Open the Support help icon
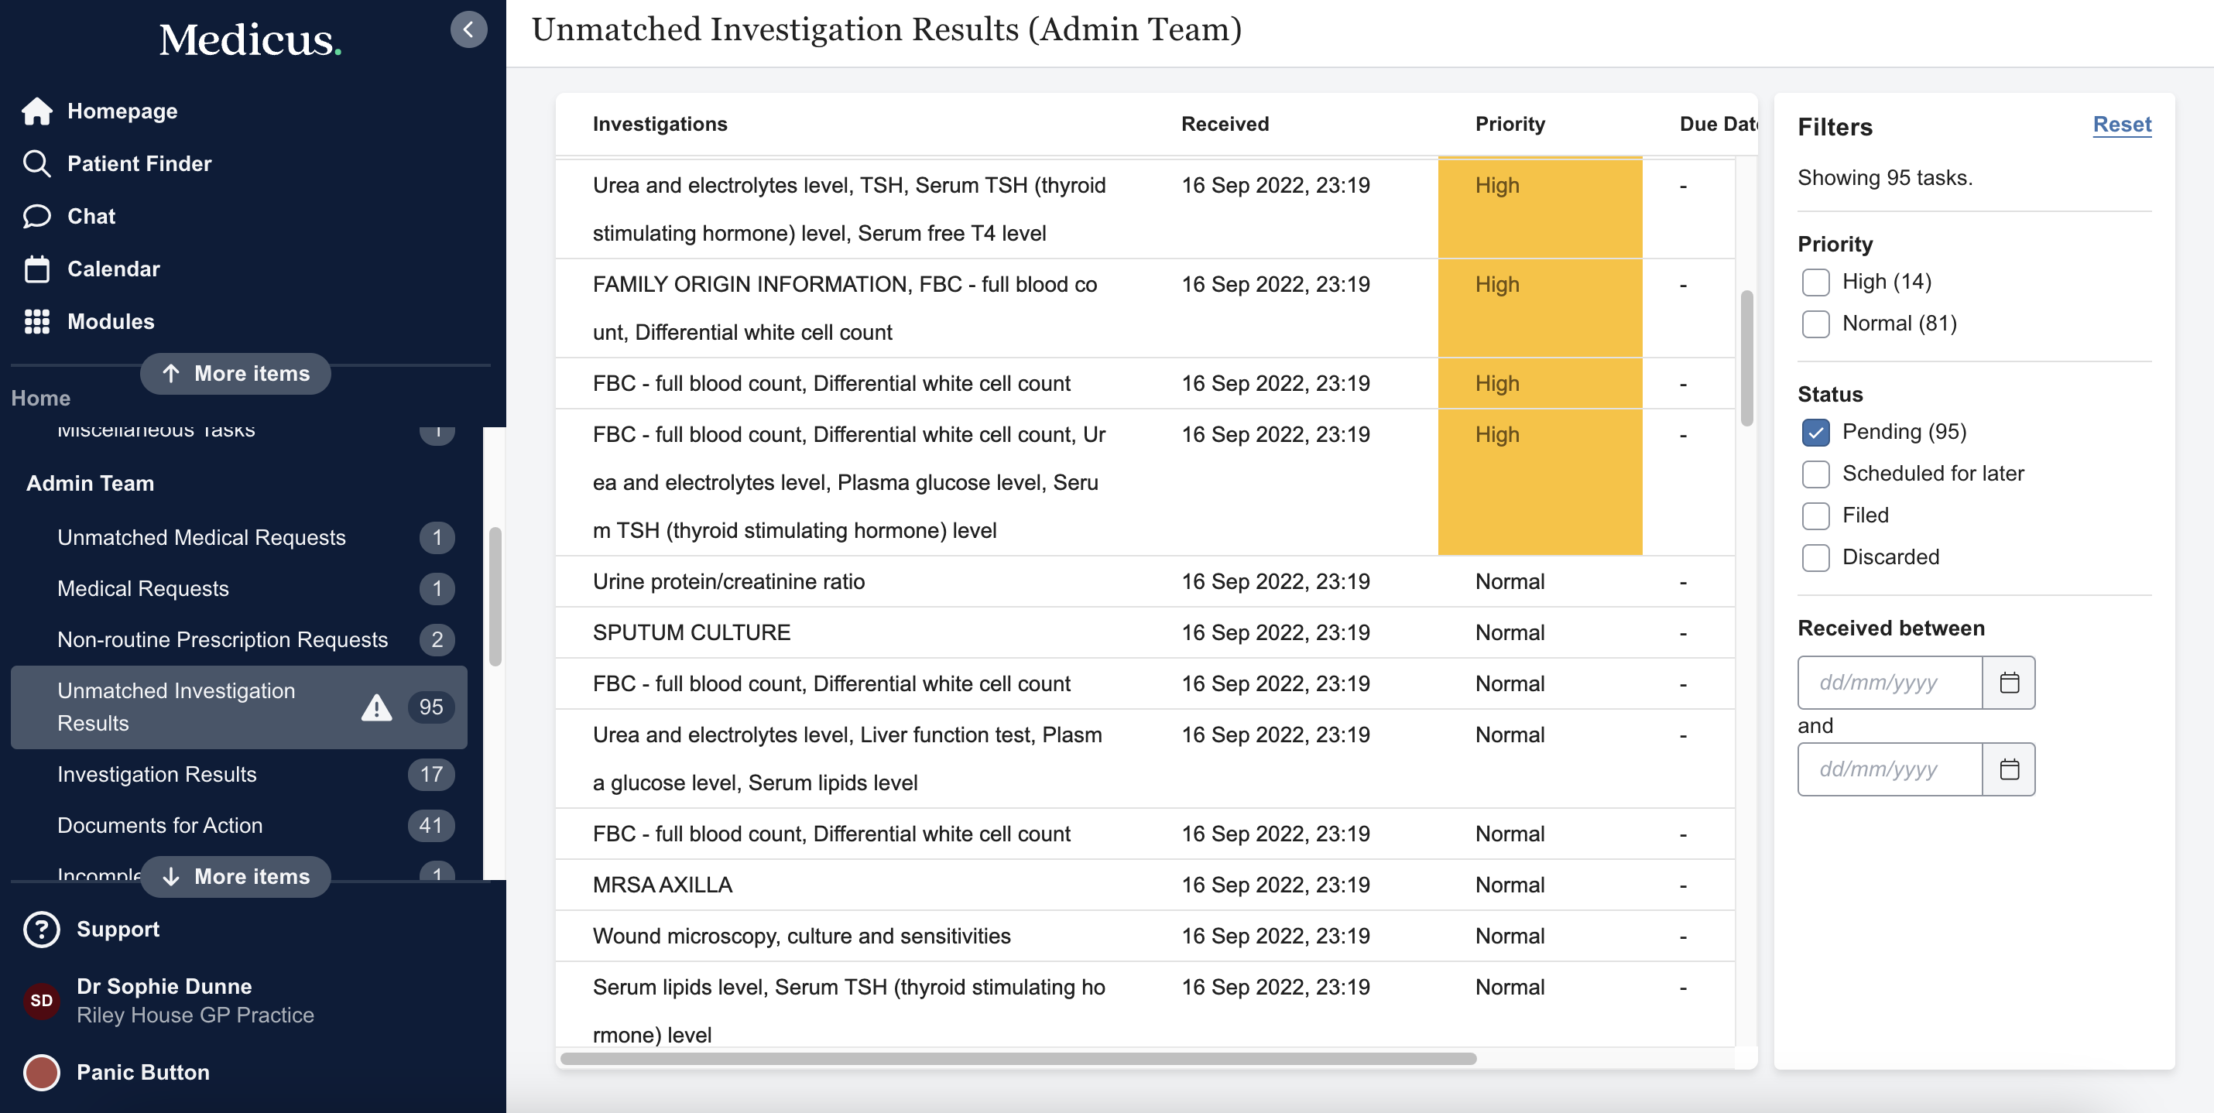Viewport: 2214px width, 1113px height. coord(41,929)
